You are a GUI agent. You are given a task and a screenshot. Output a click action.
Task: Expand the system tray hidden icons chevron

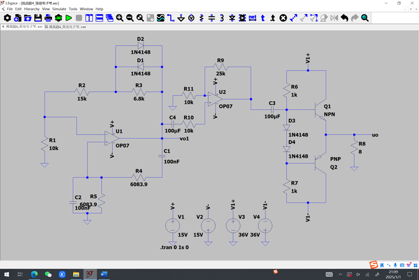point(341,274)
